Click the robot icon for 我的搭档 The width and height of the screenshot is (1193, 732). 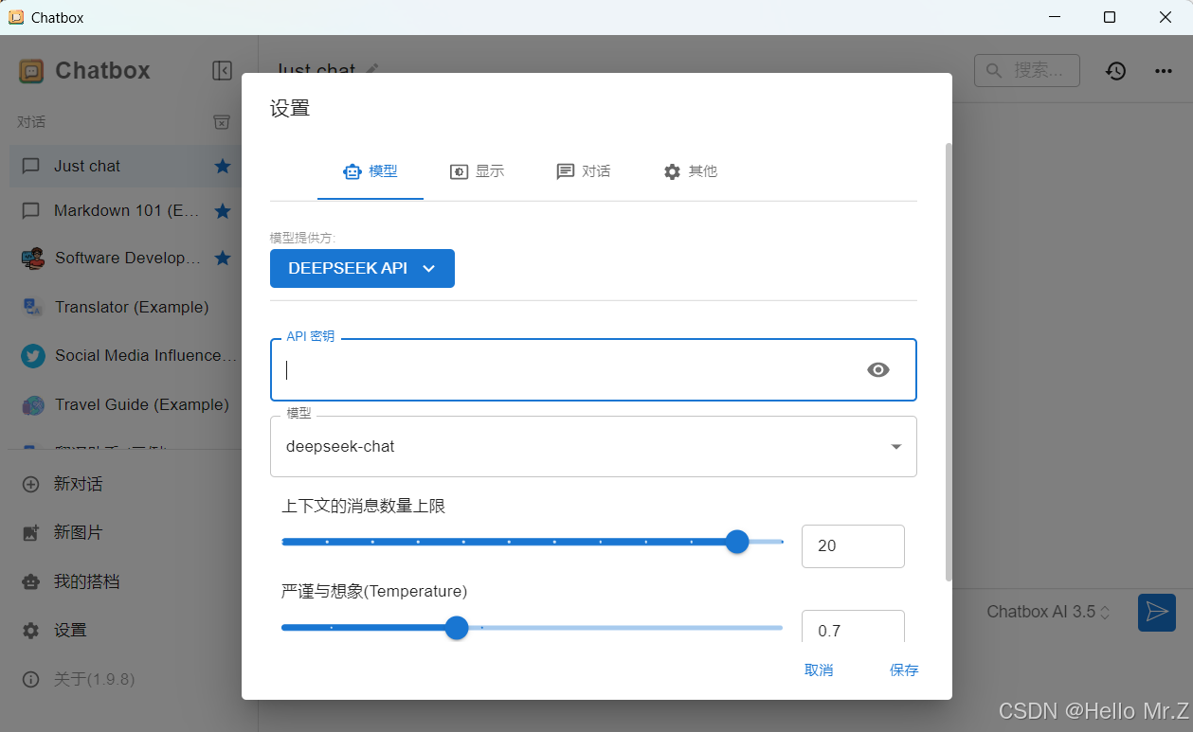pos(31,581)
